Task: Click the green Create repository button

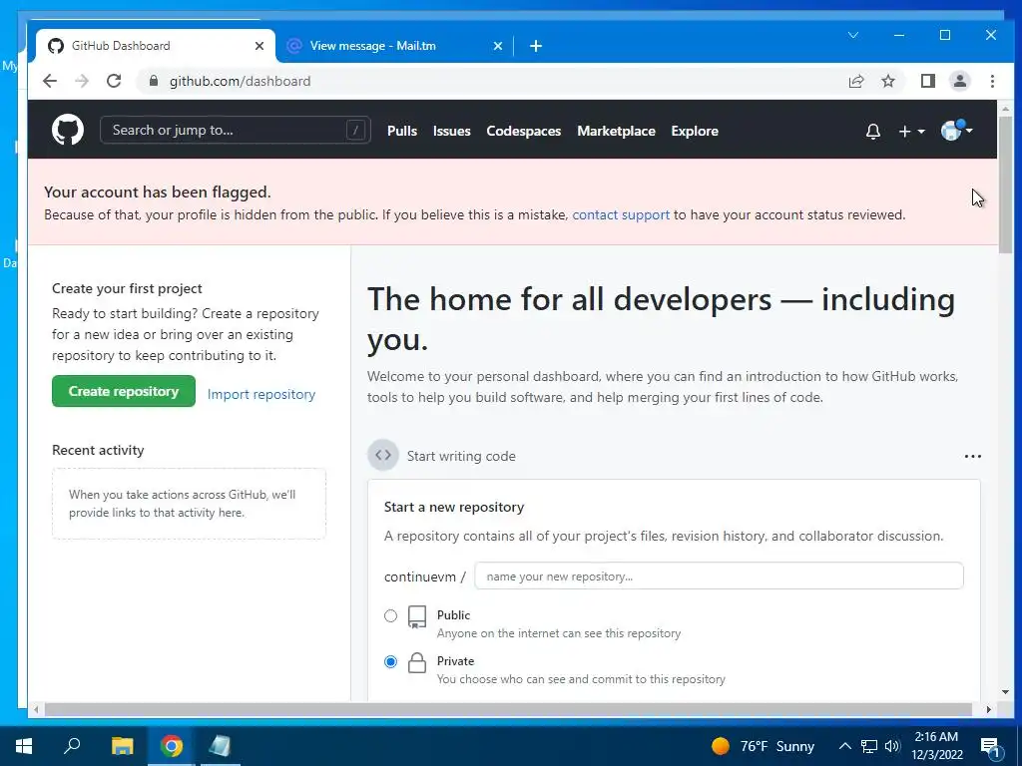Action: 124,391
